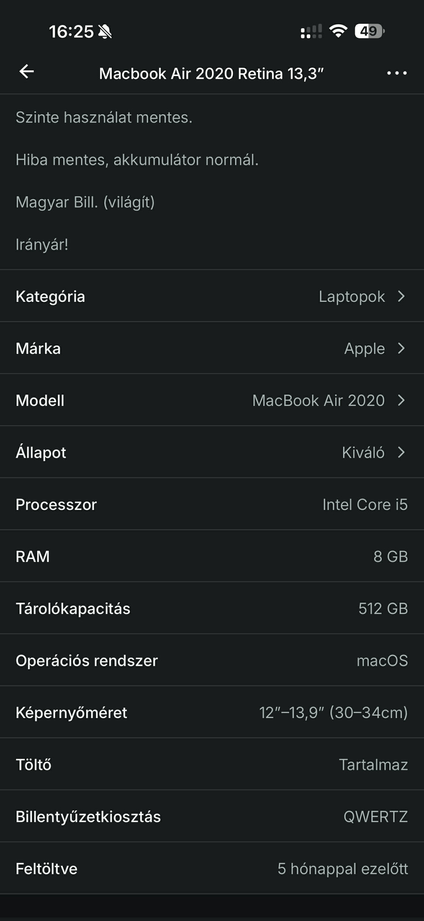The image size is (424, 921).
Task: Open the three-dot more options menu
Action: (397, 73)
